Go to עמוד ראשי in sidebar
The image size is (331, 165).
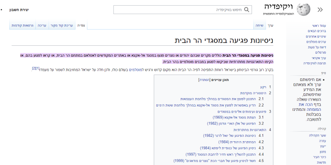(319, 26)
